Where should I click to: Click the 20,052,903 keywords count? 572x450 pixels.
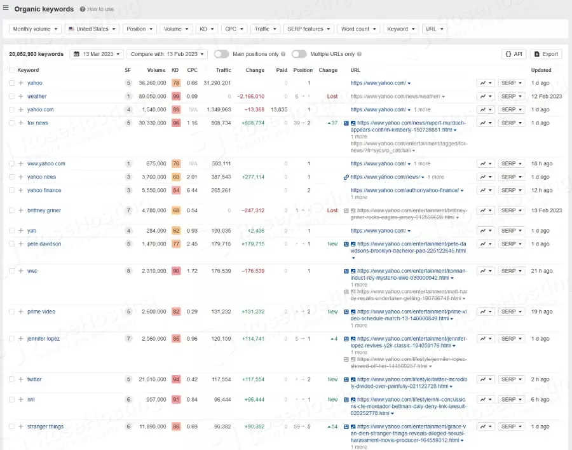(36, 54)
